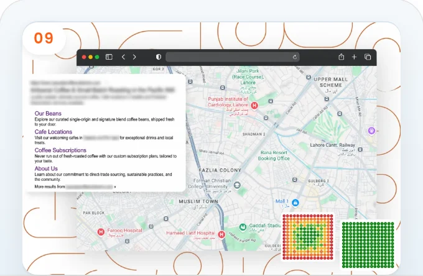Go forward with the right chevron

[134, 57]
